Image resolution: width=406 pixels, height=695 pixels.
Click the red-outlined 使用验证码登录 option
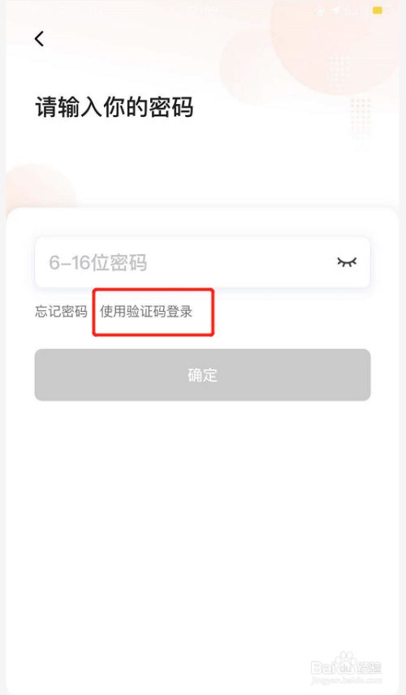click(x=146, y=312)
